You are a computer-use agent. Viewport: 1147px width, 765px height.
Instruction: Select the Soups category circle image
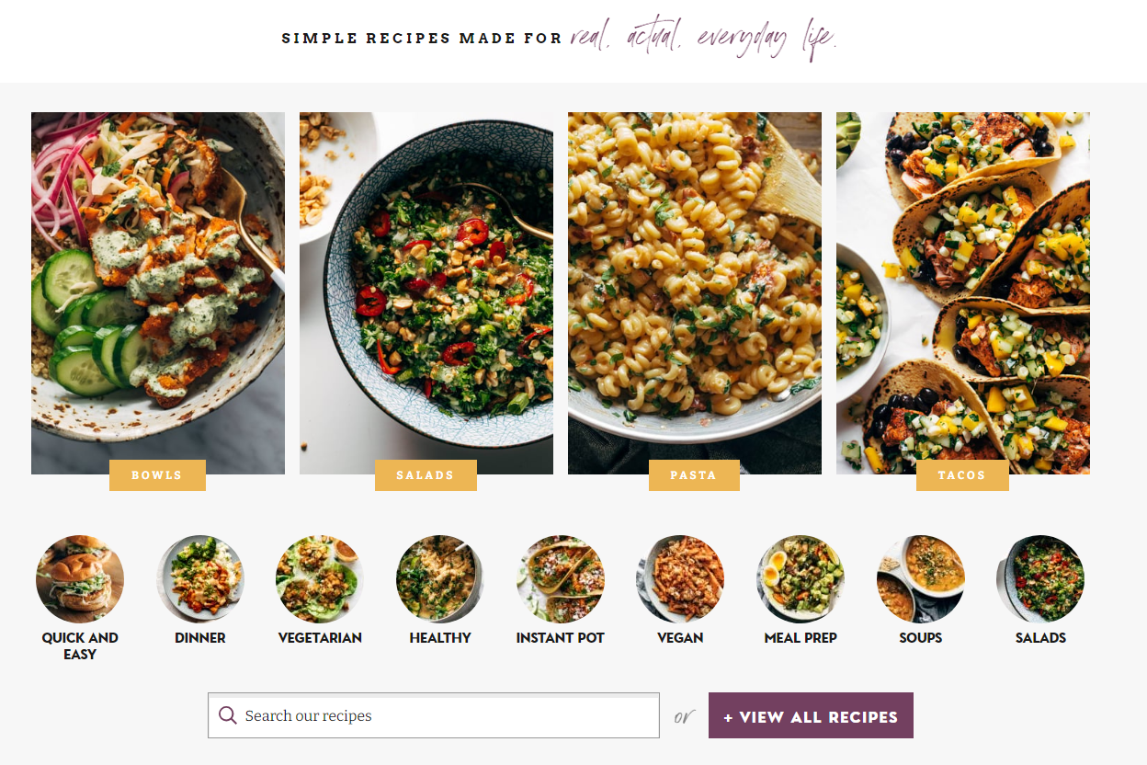921,579
